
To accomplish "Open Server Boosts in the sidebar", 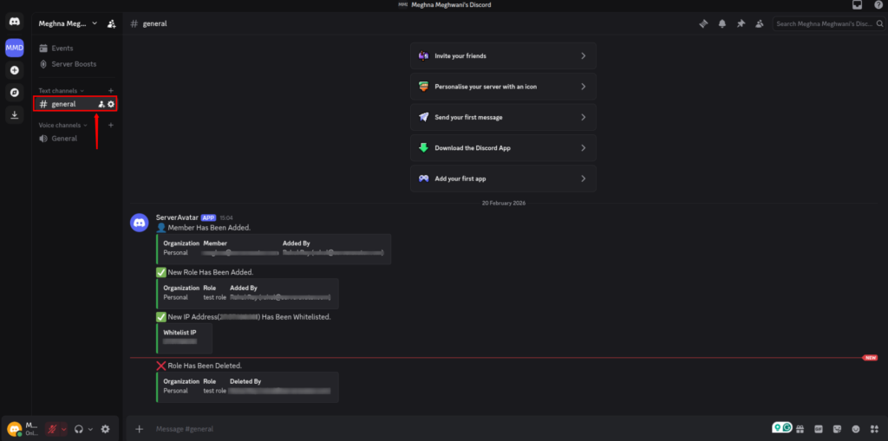I will tap(77, 64).
